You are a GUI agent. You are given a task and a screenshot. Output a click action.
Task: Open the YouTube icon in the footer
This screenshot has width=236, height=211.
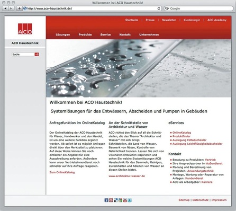(x=125, y=200)
